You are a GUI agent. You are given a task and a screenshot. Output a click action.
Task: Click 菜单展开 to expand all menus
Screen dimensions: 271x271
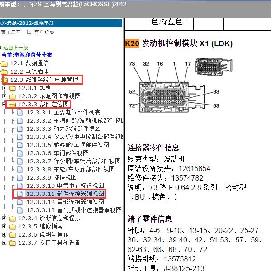[10, 32]
